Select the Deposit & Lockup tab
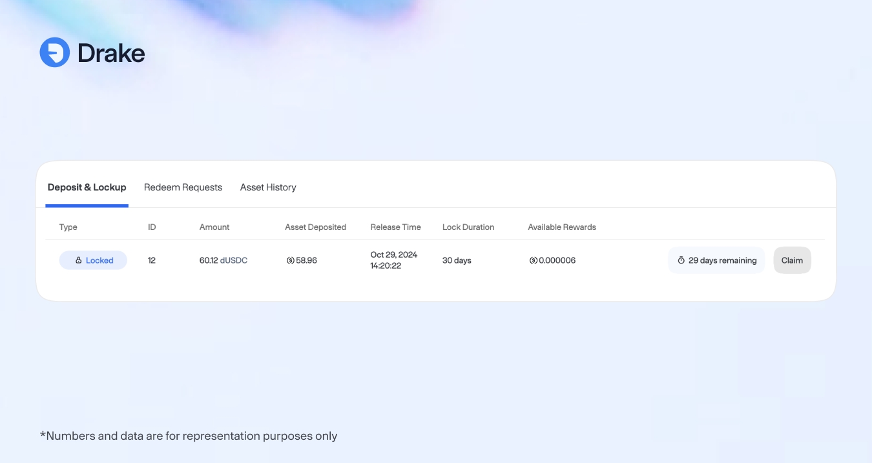Image resolution: width=872 pixels, height=463 pixels. tap(87, 187)
